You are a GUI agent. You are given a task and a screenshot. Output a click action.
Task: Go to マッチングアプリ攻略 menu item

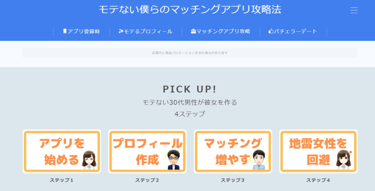point(221,31)
